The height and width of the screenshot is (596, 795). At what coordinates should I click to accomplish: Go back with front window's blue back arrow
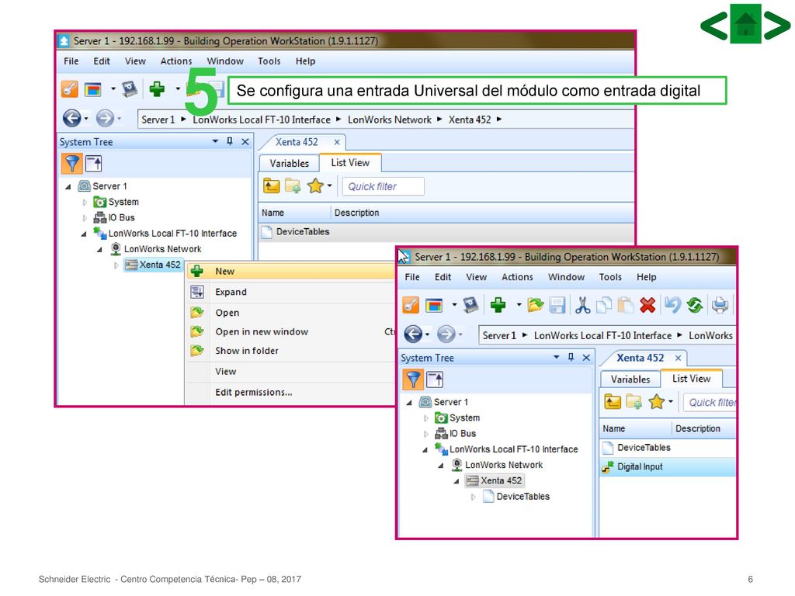[413, 334]
